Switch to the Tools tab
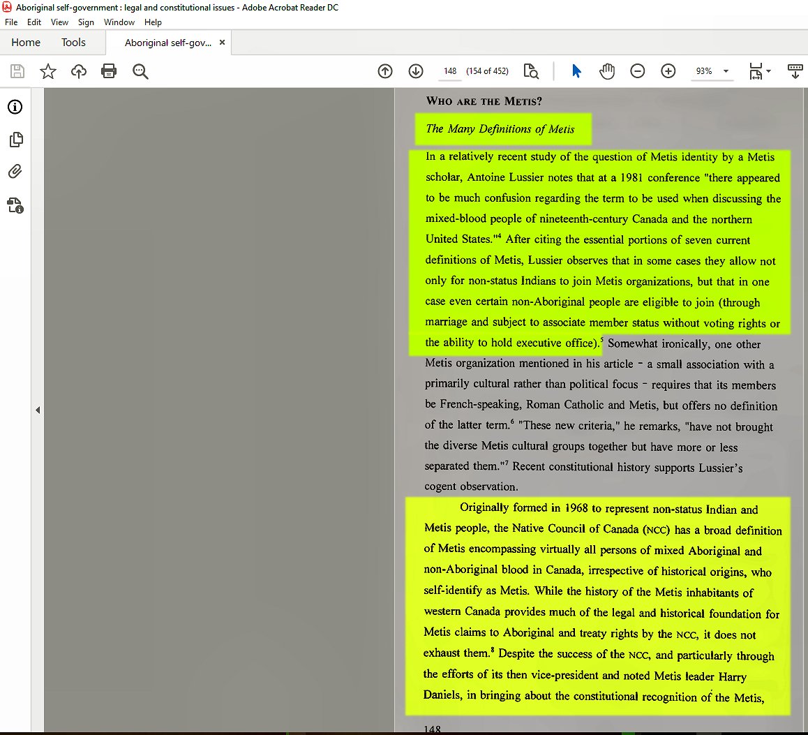 click(73, 43)
